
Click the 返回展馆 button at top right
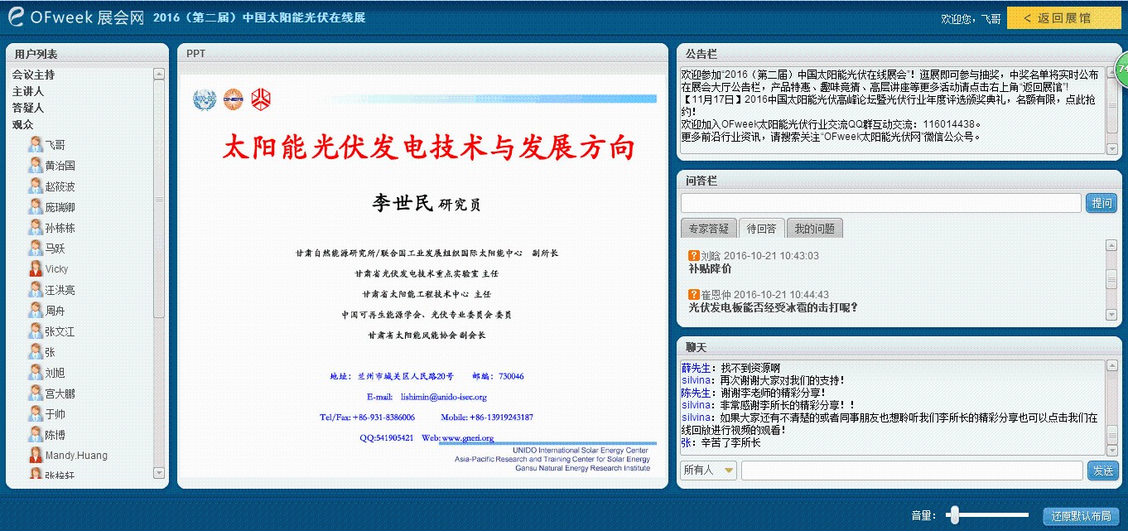click(x=1063, y=17)
